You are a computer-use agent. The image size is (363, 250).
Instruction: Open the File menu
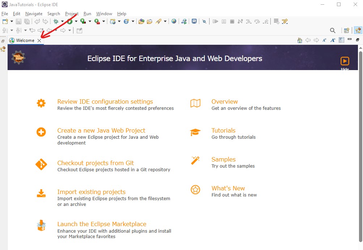coord(5,14)
